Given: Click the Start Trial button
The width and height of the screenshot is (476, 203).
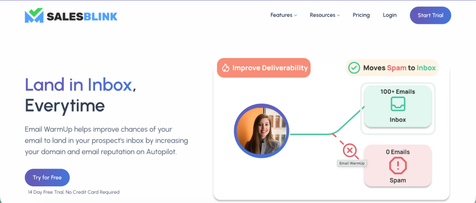Looking at the screenshot, I should (430, 15).
